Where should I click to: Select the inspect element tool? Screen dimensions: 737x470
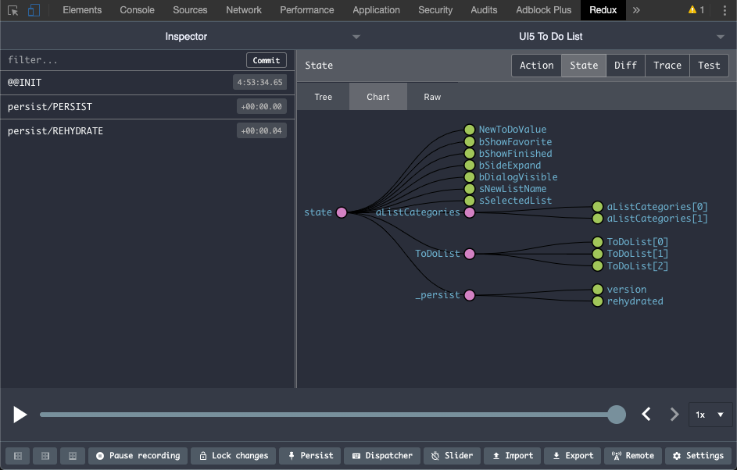[13, 10]
